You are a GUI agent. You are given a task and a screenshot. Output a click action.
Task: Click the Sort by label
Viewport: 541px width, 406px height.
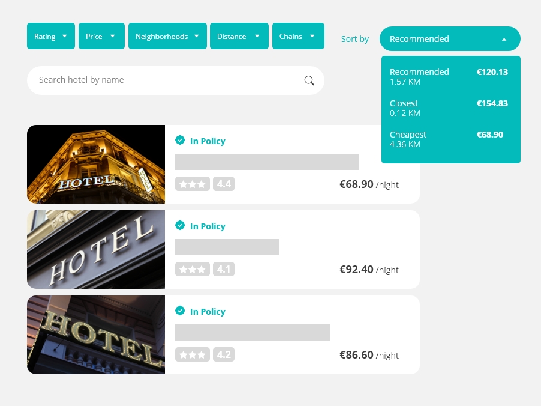tap(354, 38)
